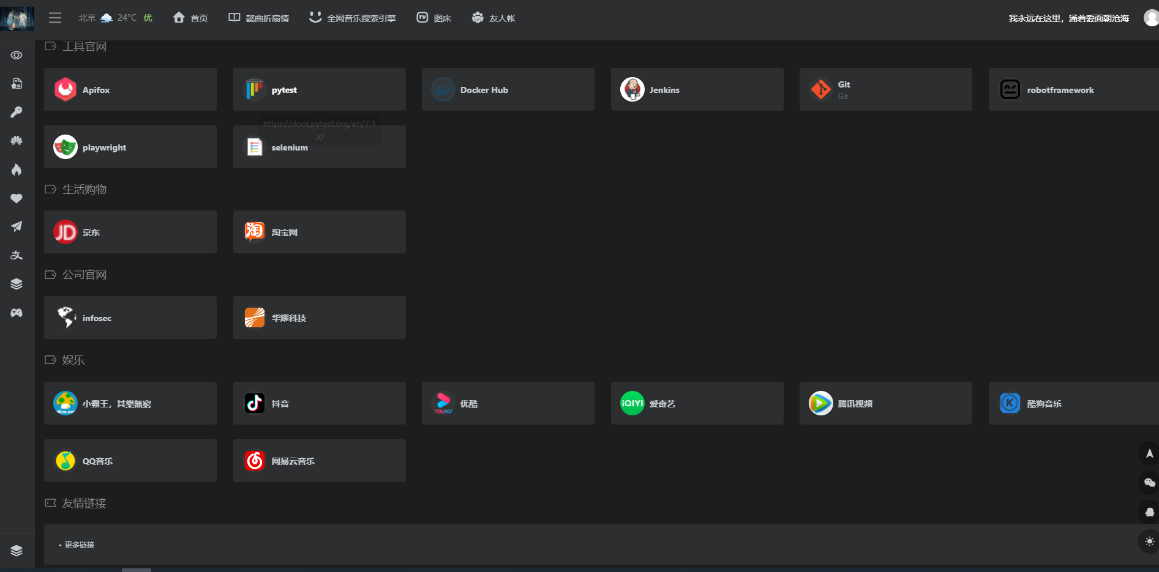Click the layers stack icon in the middle sidebar

17,284
